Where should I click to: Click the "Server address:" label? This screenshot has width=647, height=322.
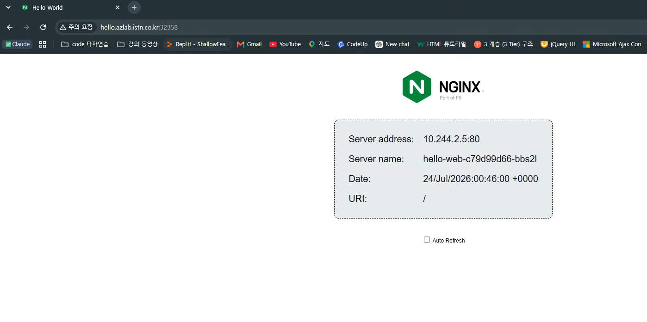381,139
